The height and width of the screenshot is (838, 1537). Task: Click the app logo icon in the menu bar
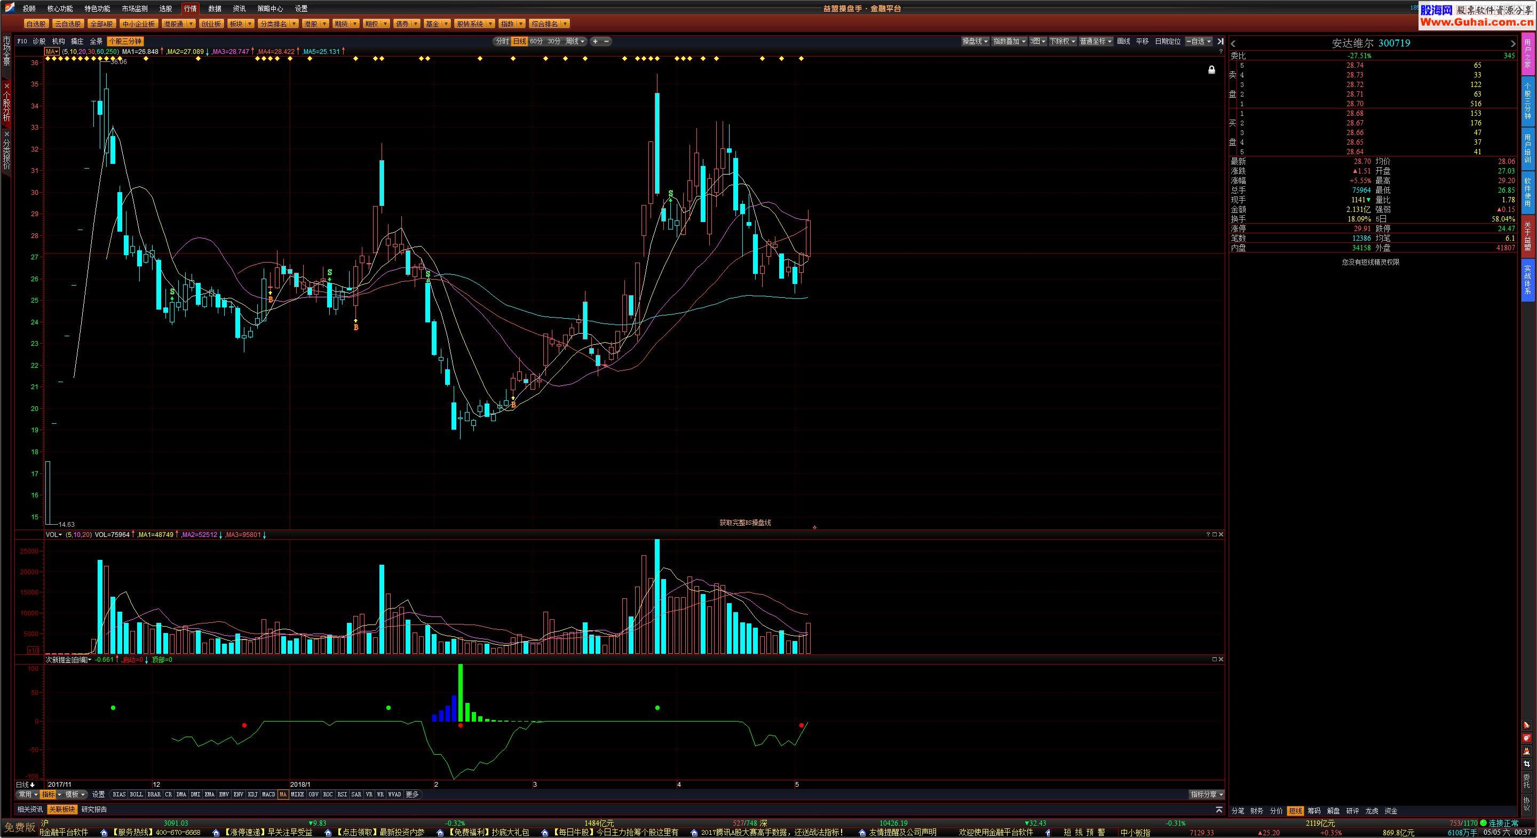[10, 8]
